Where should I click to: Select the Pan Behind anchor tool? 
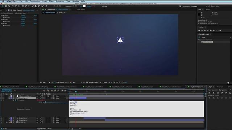tap(19, 6)
